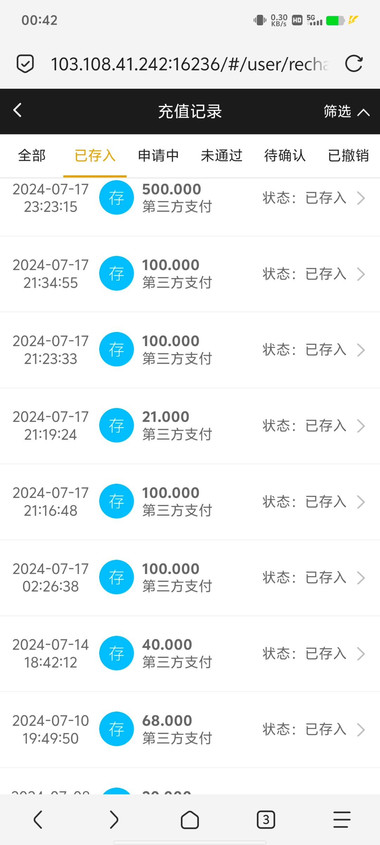Open the 待确认 tab

(285, 156)
